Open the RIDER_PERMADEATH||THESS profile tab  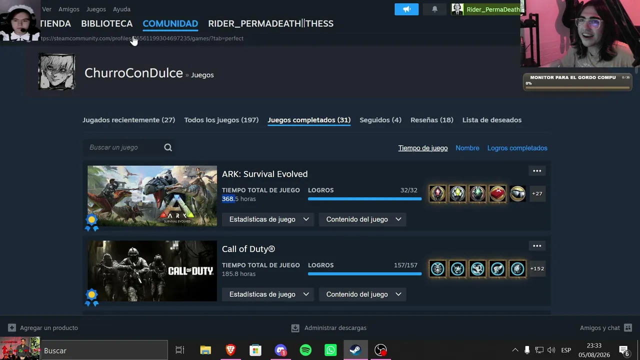271,23
